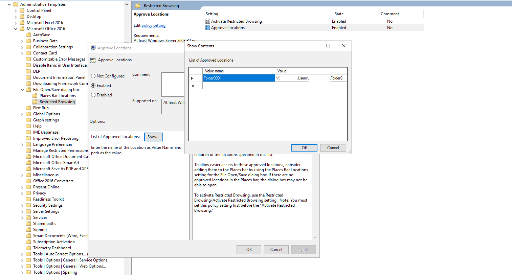Collapse the Microsoft Office 2016 tree node
The width and height of the screenshot is (512, 275).
click(x=16, y=28)
